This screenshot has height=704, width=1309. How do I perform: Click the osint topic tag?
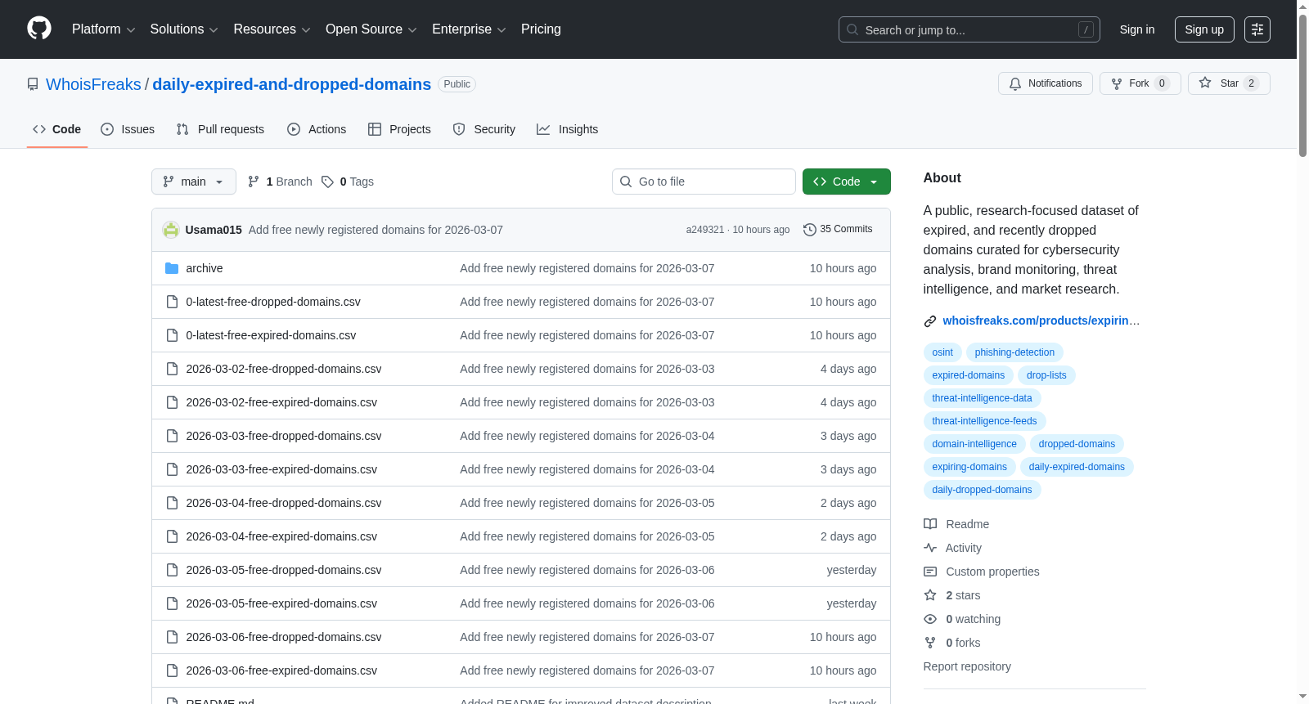pyautogui.click(x=942, y=352)
